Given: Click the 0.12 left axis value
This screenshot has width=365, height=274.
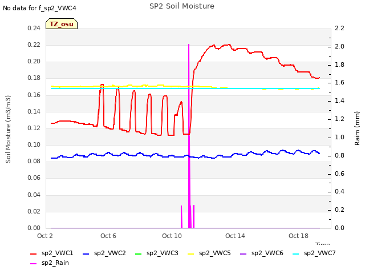Looking at the screenshot, I should 34,128.
